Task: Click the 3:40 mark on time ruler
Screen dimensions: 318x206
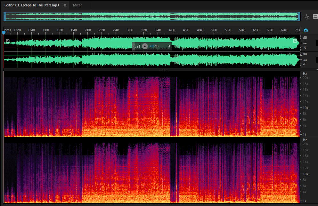Action: click(x=158, y=30)
